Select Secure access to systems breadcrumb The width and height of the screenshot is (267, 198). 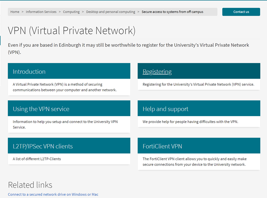pyautogui.click(x=172, y=12)
